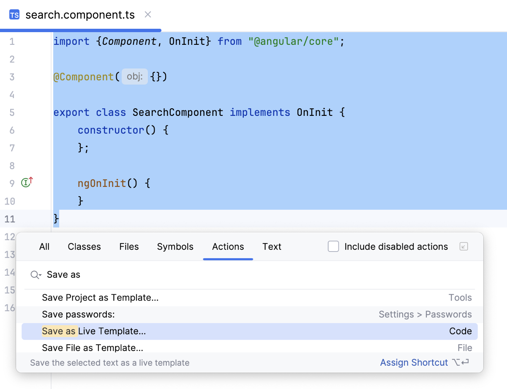This screenshot has height=389, width=507.
Task: Click the TypeScript file icon on the editor tab
Action: pos(15,15)
